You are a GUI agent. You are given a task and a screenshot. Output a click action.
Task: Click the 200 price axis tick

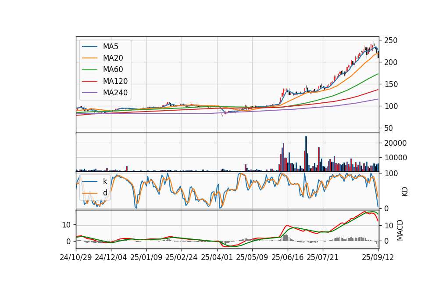(x=391, y=62)
